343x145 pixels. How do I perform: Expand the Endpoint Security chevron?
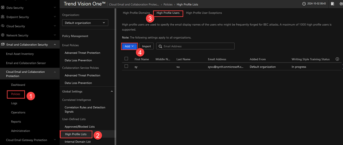coord(55,17)
